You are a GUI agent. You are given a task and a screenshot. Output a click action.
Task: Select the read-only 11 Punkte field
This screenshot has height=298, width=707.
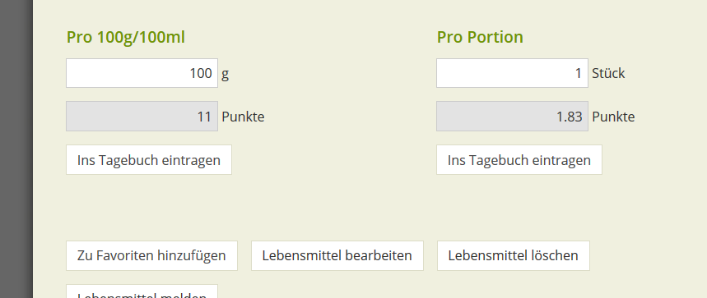(x=142, y=117)
